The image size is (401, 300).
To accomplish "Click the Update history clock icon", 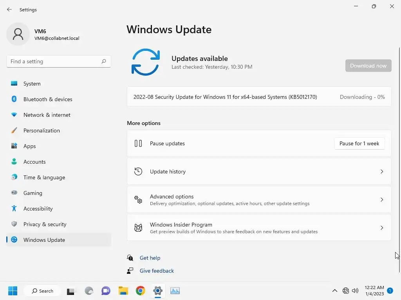I will pyautogui.click(x=138, y=171).
